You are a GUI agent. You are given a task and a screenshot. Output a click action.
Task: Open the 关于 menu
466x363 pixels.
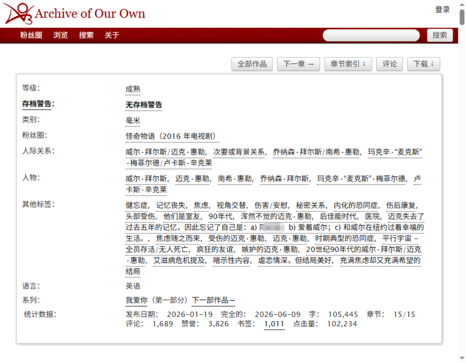[112, 35]
